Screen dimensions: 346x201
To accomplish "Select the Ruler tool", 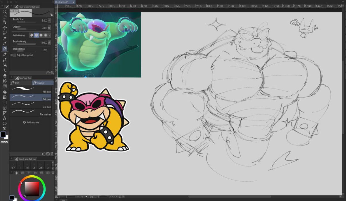I will coord(5,113).
